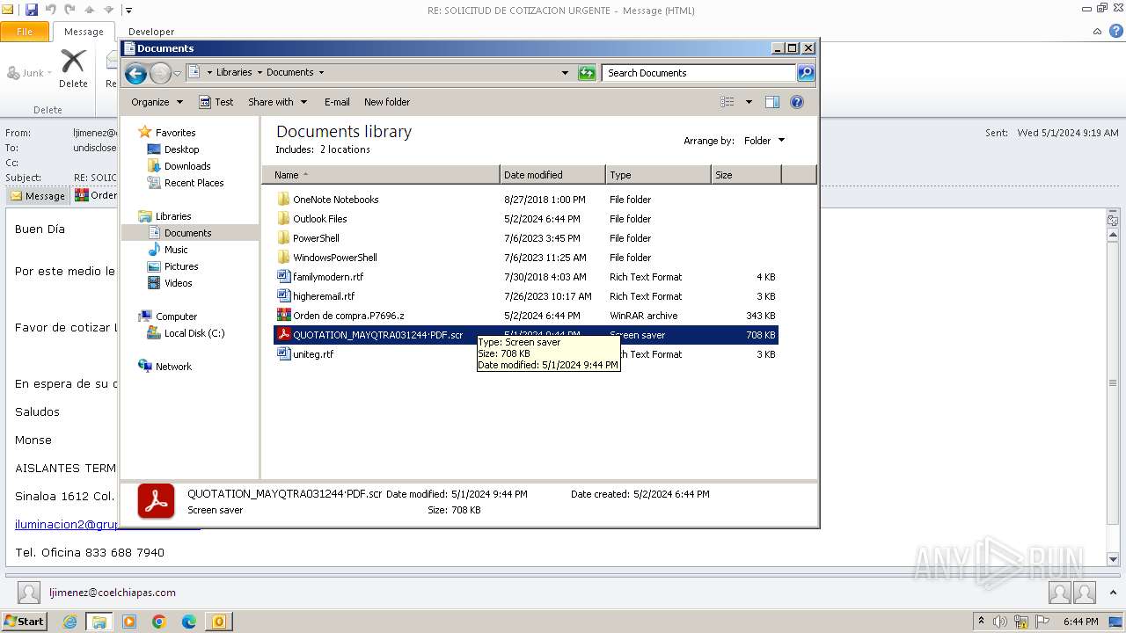This screenshot has width=1126, height=633.
Task: Open the Windows Start menu
Action: (x=24, y=622)
